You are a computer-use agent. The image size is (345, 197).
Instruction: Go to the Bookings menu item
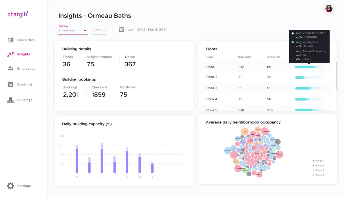(25, 84)
